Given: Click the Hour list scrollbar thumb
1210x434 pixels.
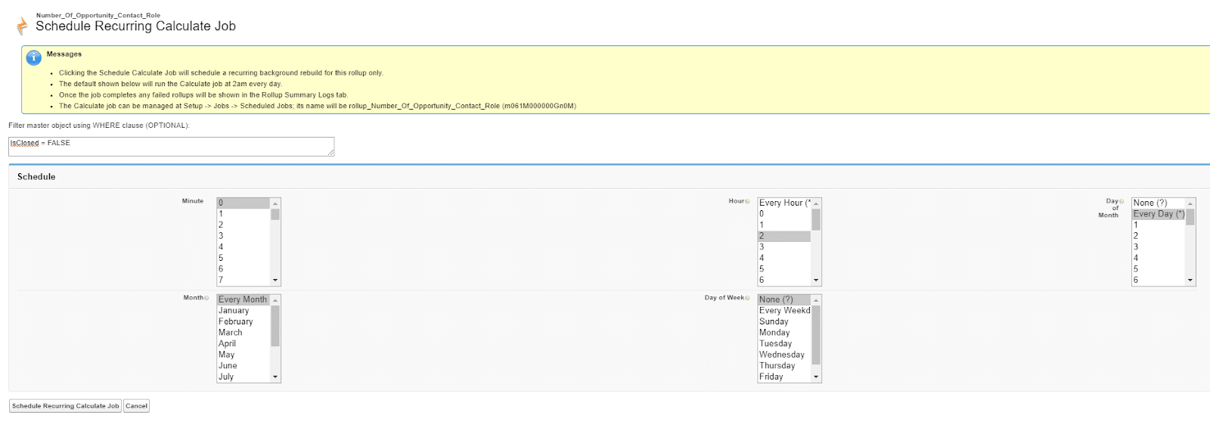Looking at the screenshot, I should [x=816, y=219].
